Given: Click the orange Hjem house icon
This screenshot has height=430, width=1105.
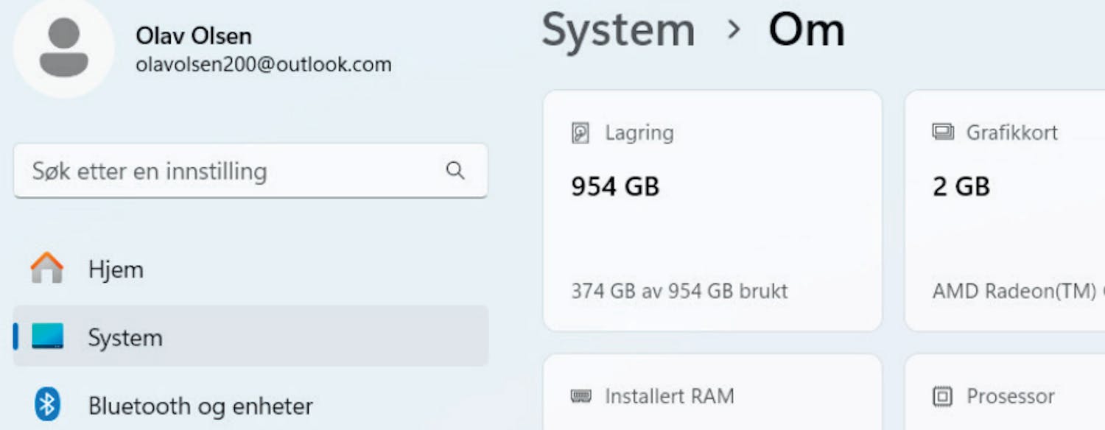Looking at the screenshot, I should (47, 269).
